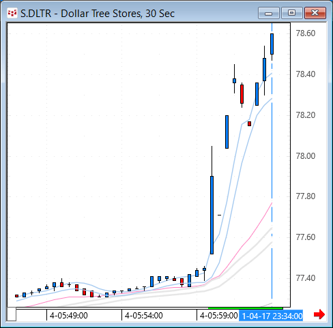Click the small white box at bottom-left corner
Viewport: 333px width, 328px height.
point(12,314)
